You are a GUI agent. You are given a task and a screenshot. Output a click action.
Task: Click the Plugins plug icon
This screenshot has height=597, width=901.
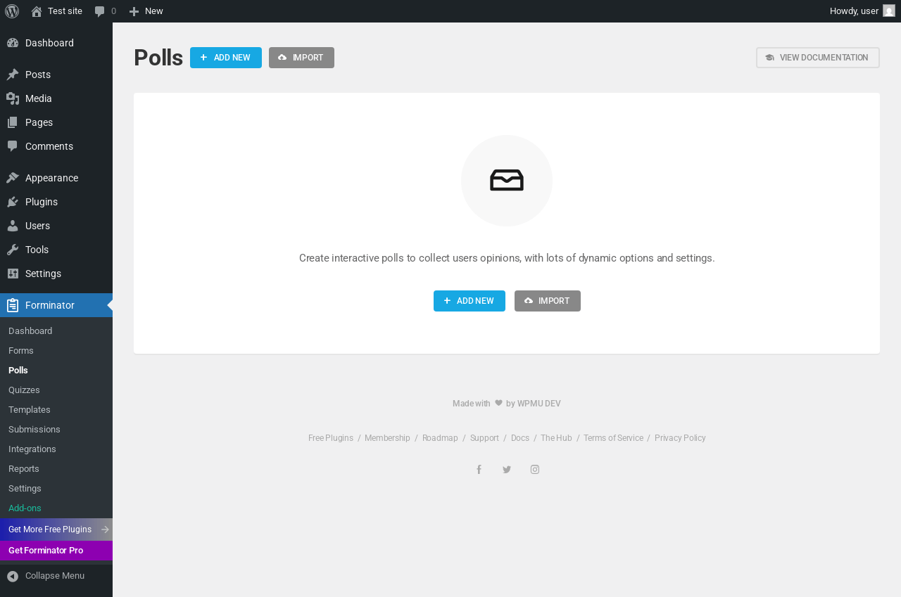13,202
